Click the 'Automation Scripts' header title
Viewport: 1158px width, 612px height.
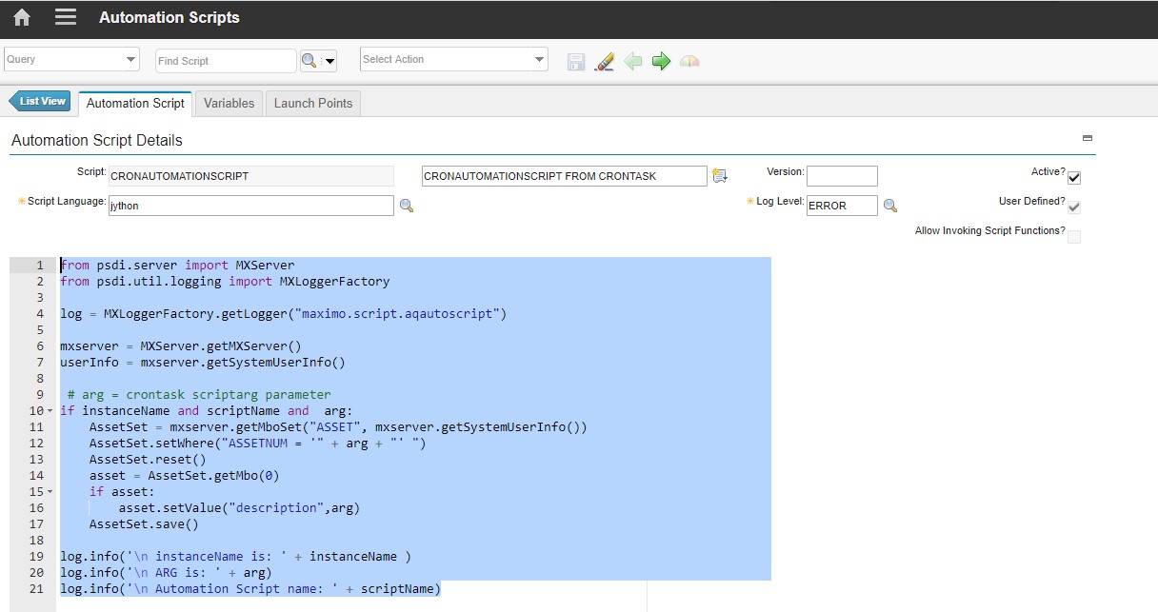click(170, 18)
